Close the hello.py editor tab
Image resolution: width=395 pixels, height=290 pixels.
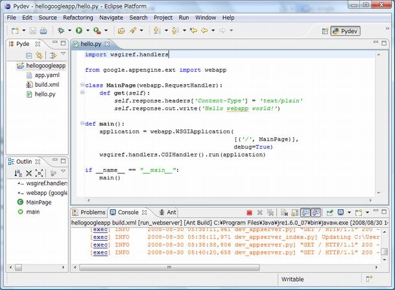pos(108,44)
